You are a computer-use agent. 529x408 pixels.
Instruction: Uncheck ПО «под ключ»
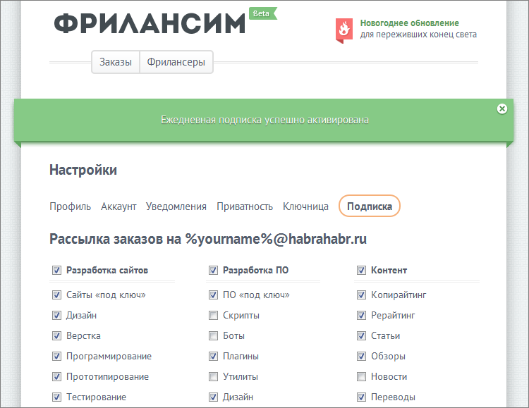point(213,295)
